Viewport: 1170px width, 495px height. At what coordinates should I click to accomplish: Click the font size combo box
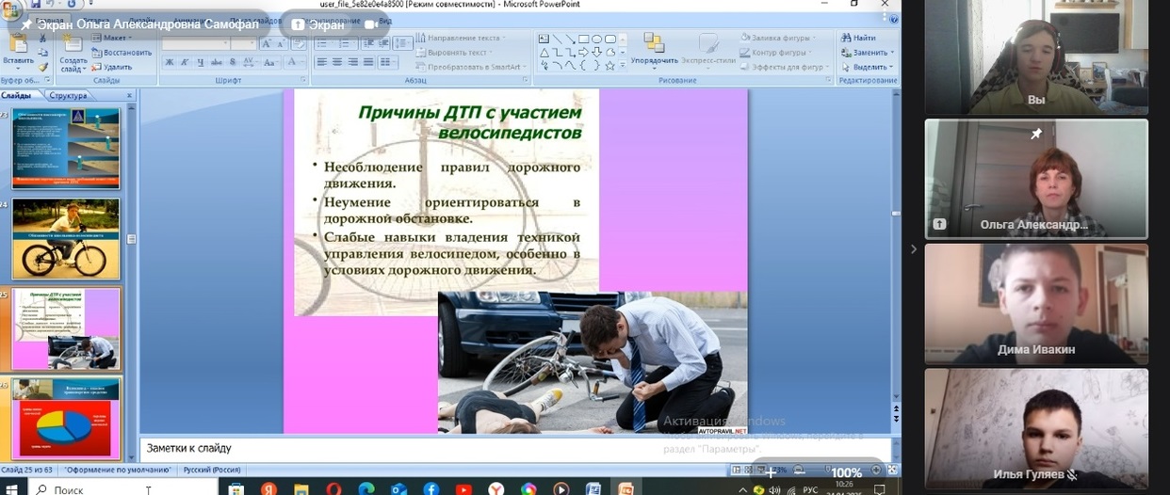point(242,43)
